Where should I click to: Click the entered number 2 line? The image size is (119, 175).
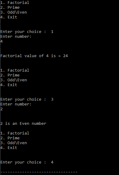click(x=2, y=109)
